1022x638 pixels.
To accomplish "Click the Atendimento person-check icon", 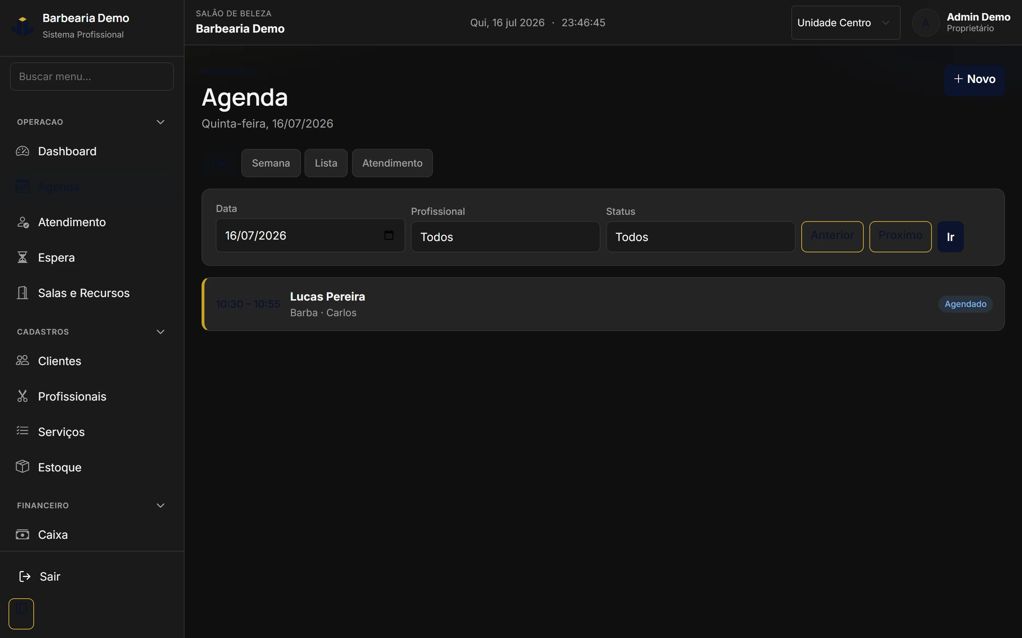I will click(x=22, y=222).
